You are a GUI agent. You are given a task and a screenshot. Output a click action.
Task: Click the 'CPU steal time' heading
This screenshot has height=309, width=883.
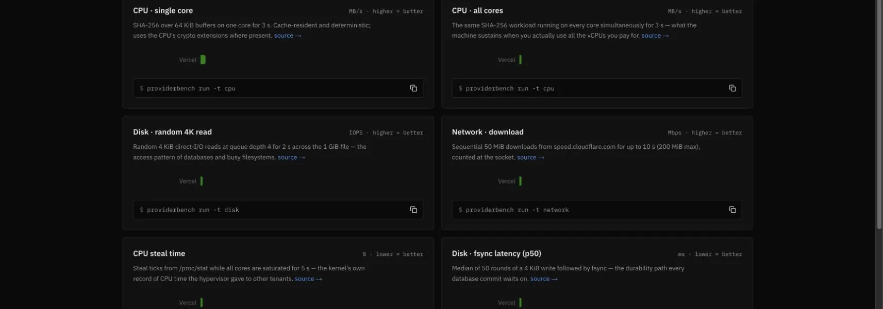[x=159, y=254]
